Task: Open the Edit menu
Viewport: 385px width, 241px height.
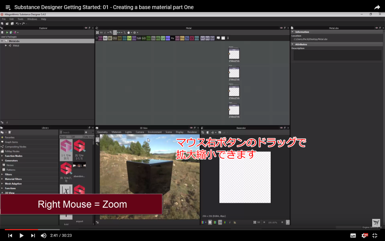Action: click(x=12, y=19)
